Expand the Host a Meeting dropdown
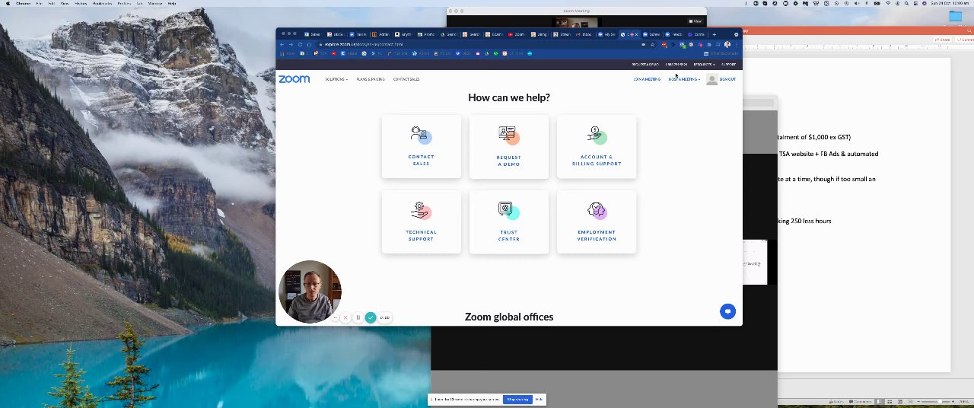The image size is (974, 408). pos(683,79)
